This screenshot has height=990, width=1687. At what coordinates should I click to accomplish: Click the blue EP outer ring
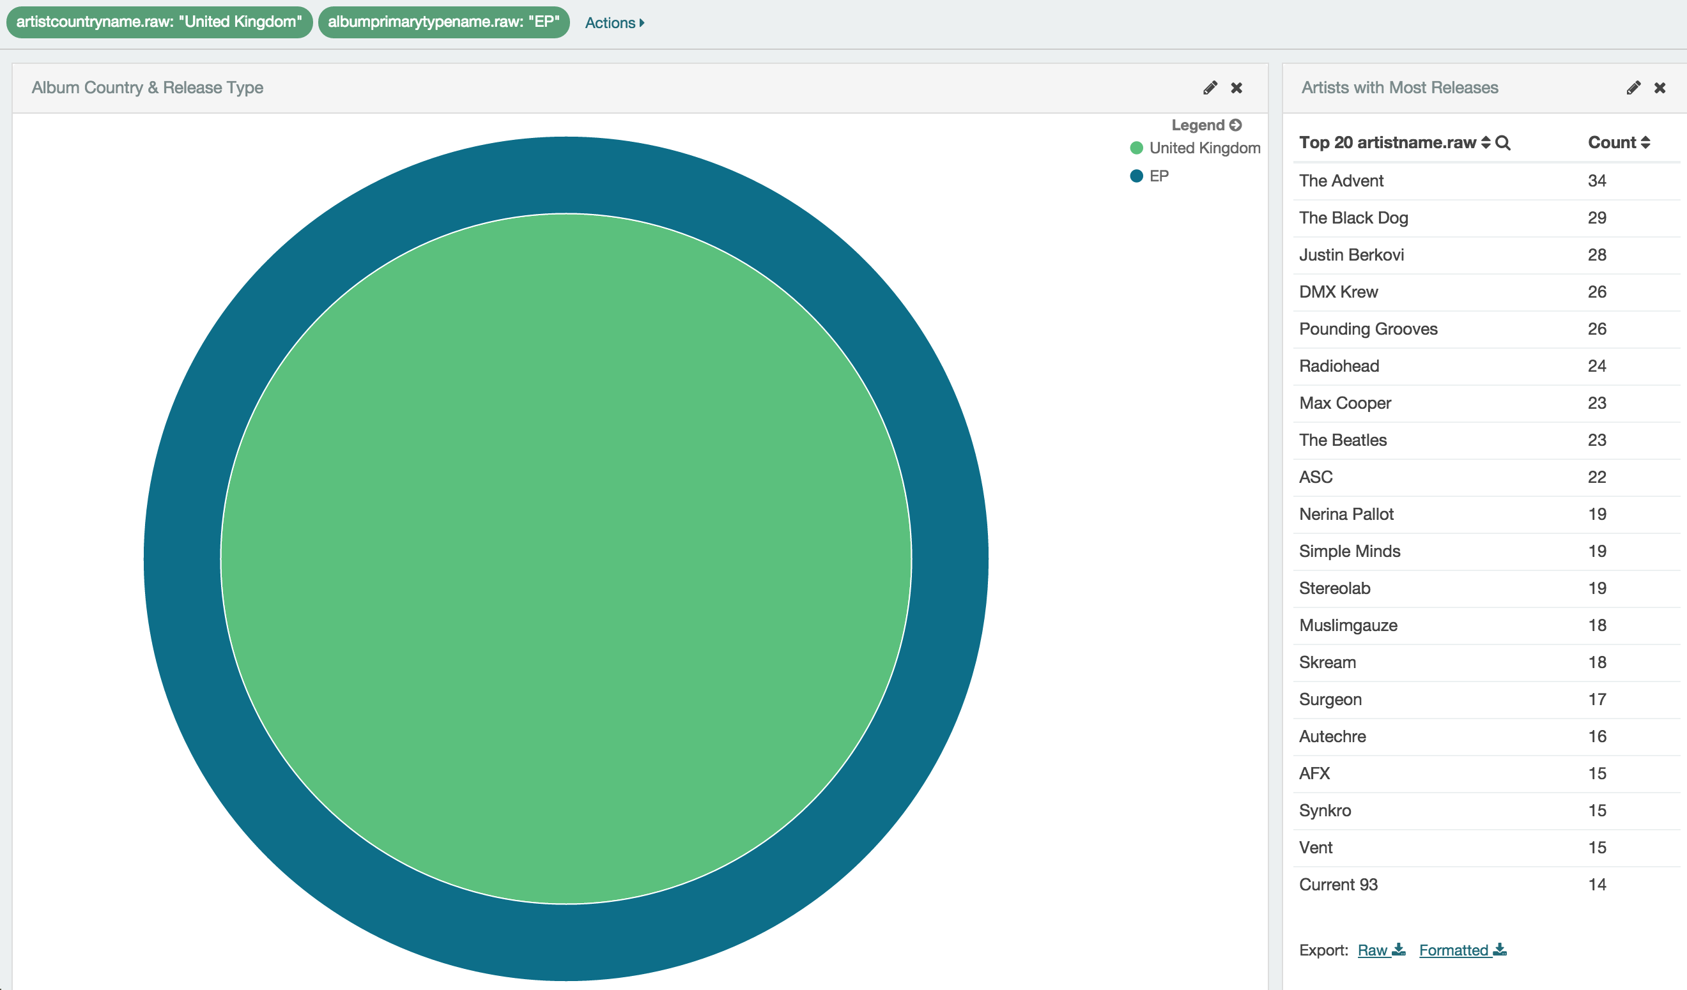coord(566,175)
